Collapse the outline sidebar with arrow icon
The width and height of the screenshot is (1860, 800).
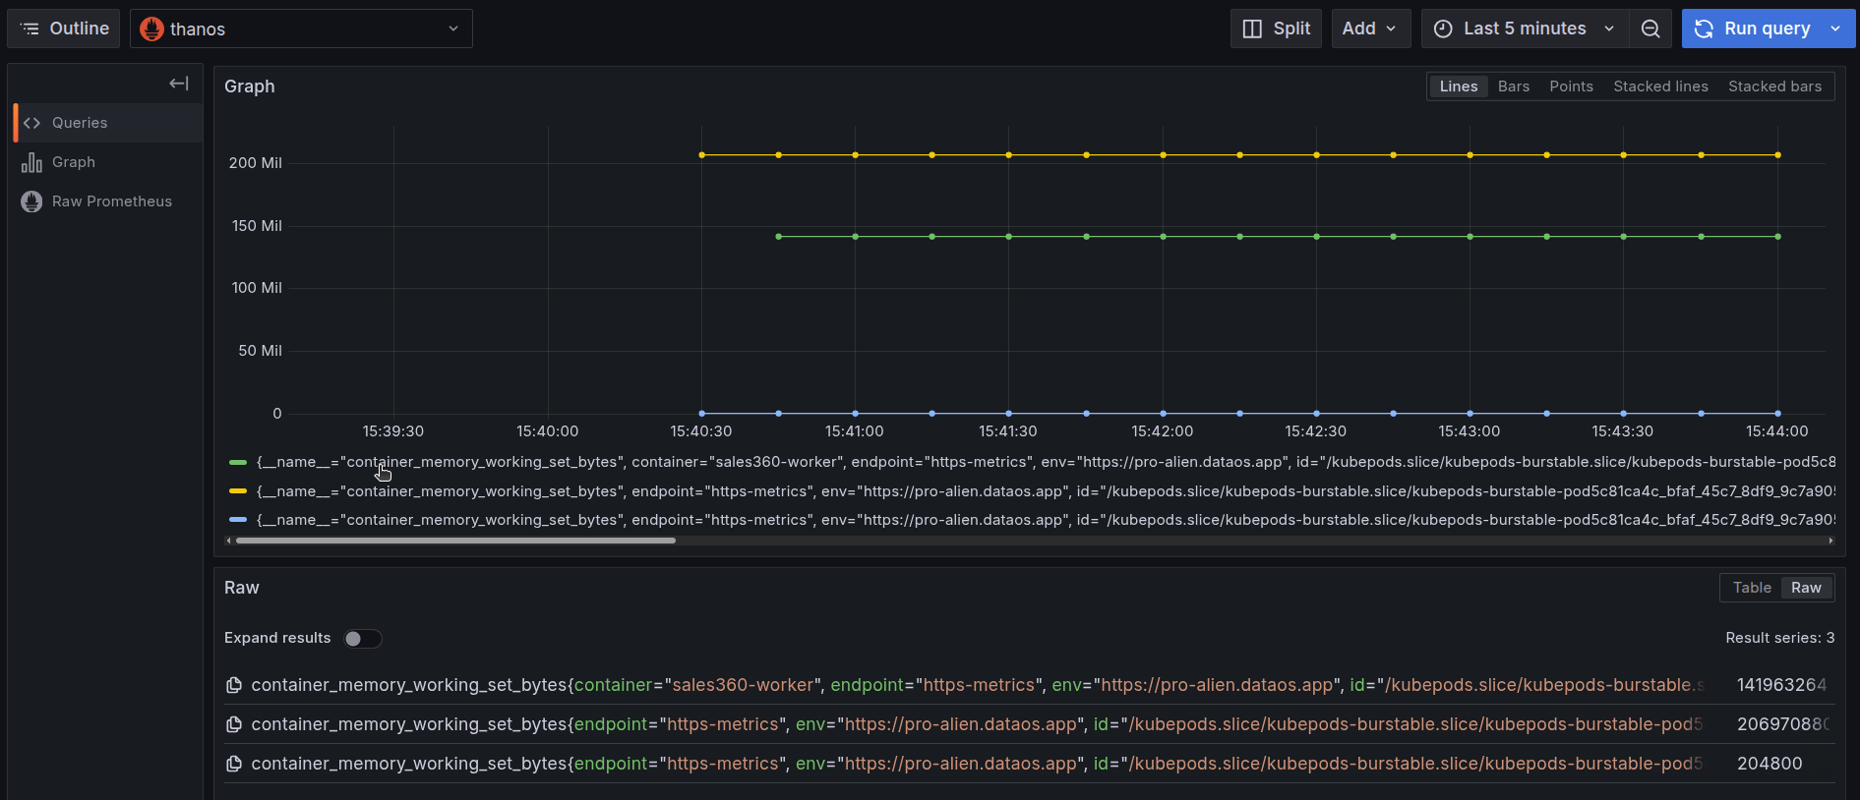point(178,84)
